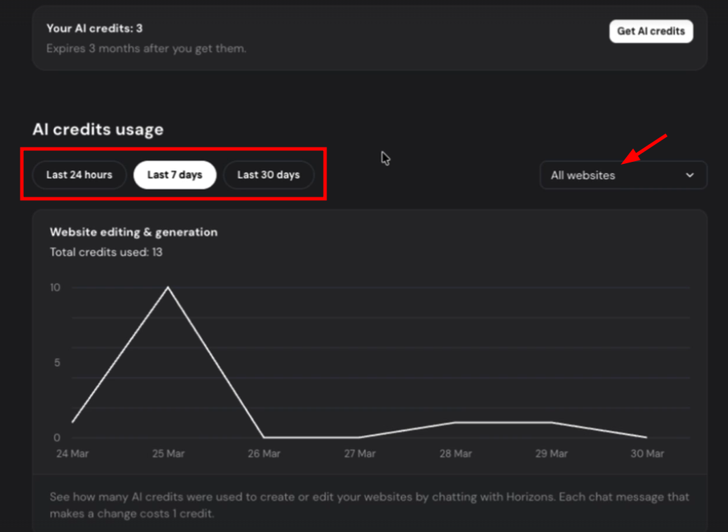Select the Last 7 days filter

(175, 175)
